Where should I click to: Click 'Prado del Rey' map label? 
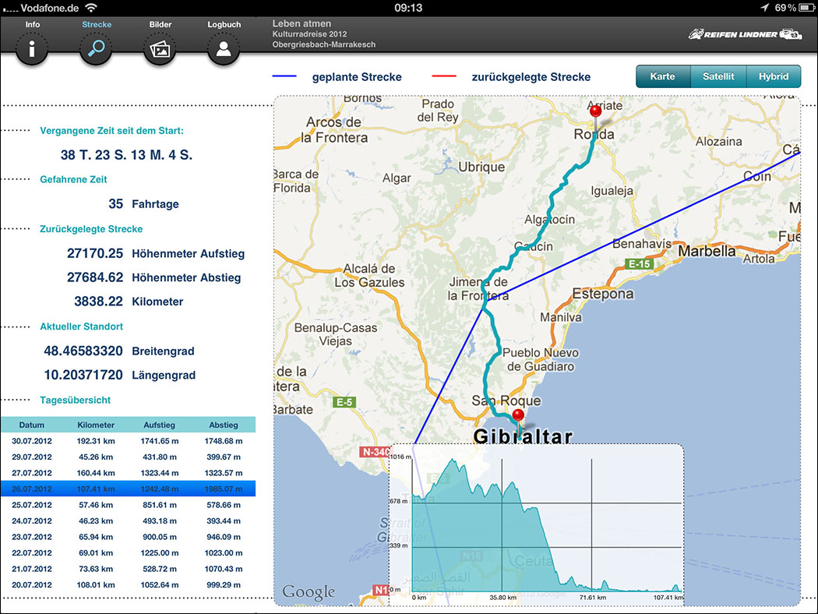438,111
